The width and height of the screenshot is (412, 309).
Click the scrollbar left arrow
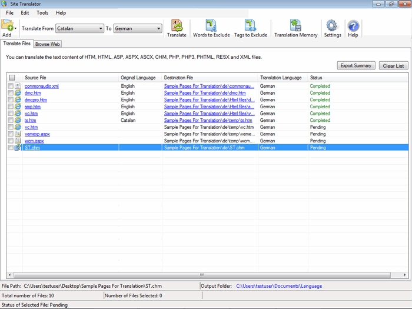10,275
